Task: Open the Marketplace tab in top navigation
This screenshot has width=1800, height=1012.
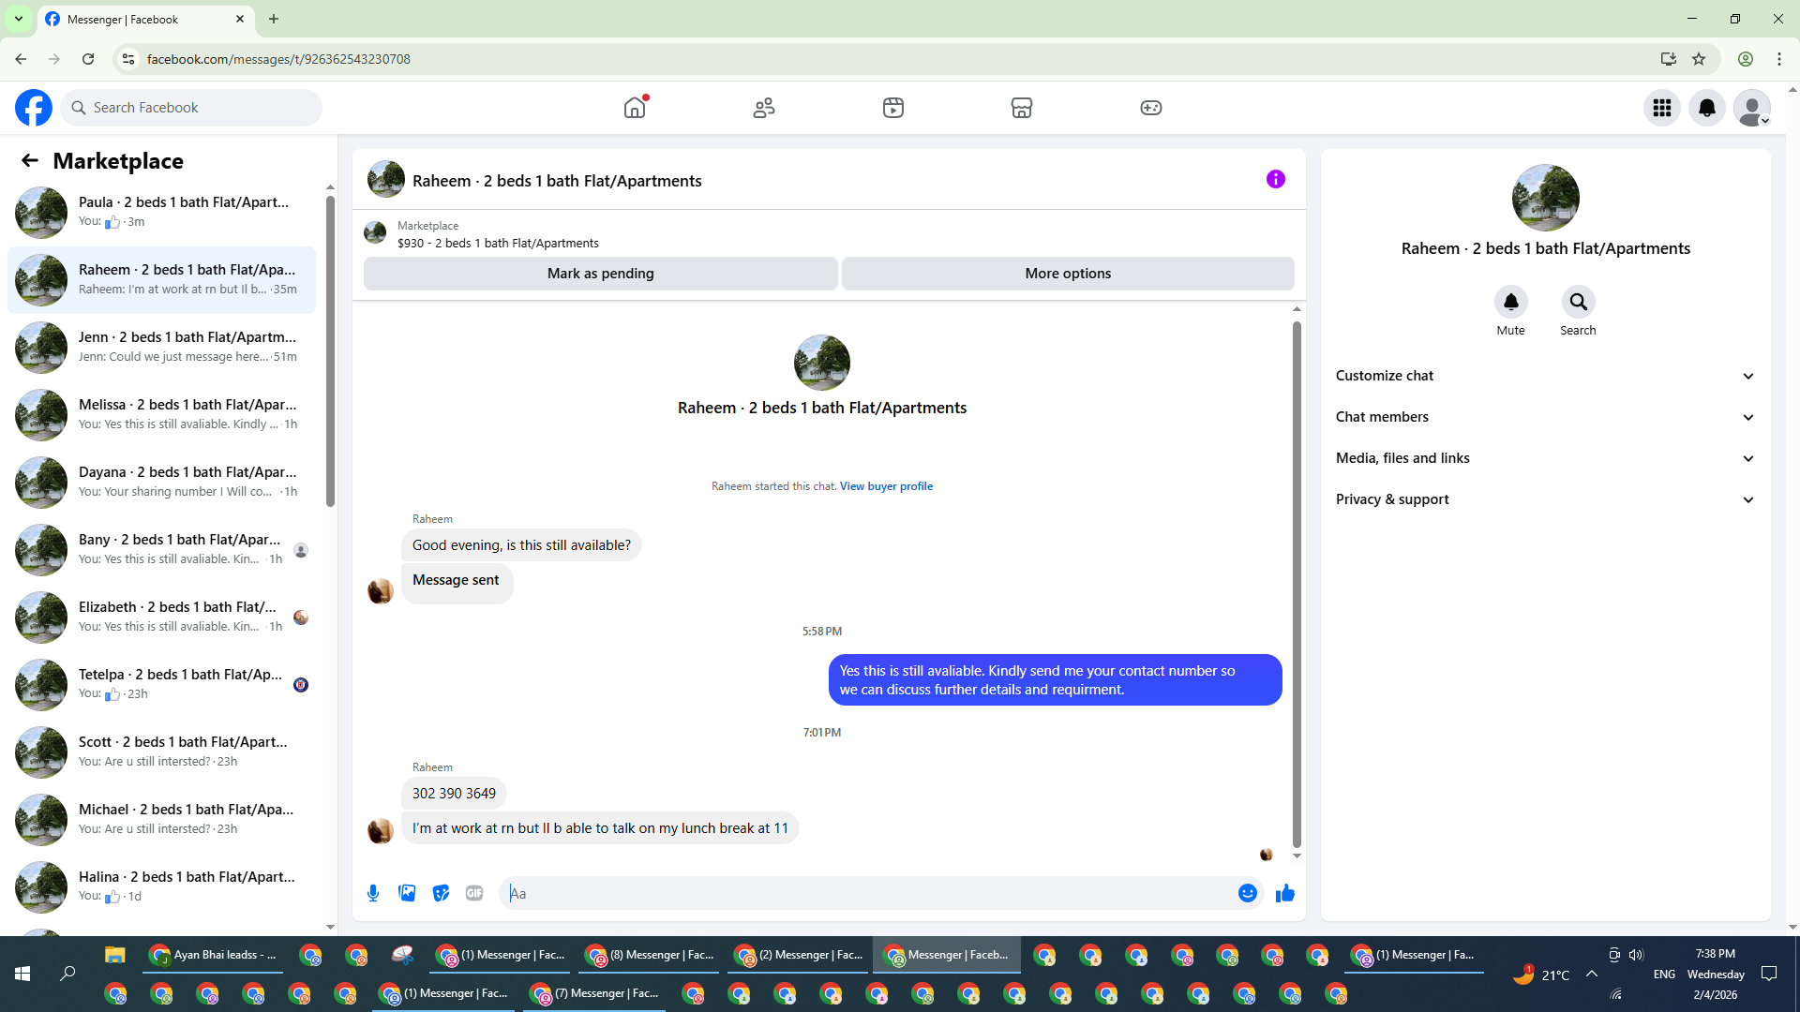Action: coord(1022,108)
